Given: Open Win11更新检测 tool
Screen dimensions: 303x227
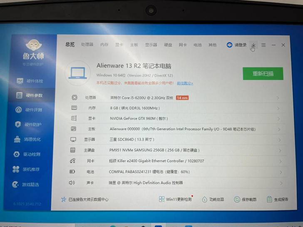Looking at the screenshot, I should point(175,199).
